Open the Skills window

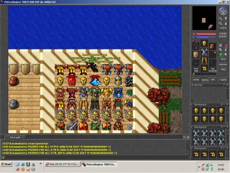tap(196, 80)
